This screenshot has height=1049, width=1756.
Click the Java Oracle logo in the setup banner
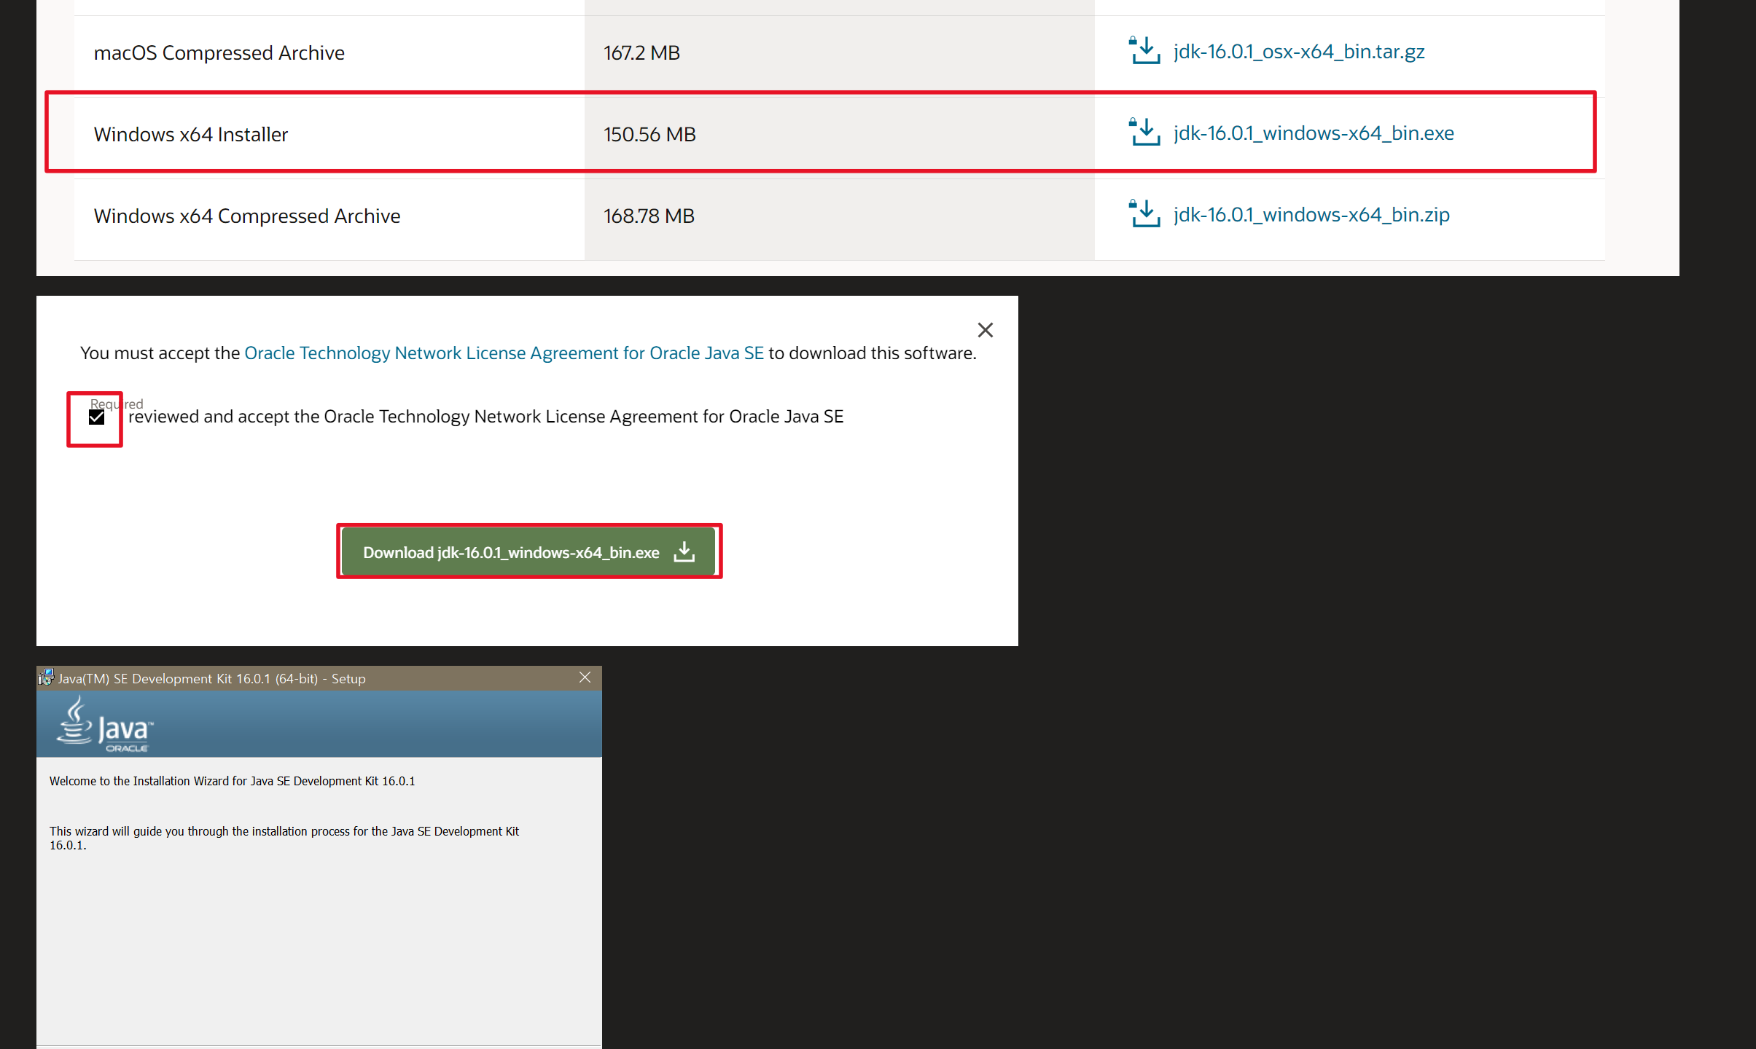pyautogui.click(x=106, y=724)
